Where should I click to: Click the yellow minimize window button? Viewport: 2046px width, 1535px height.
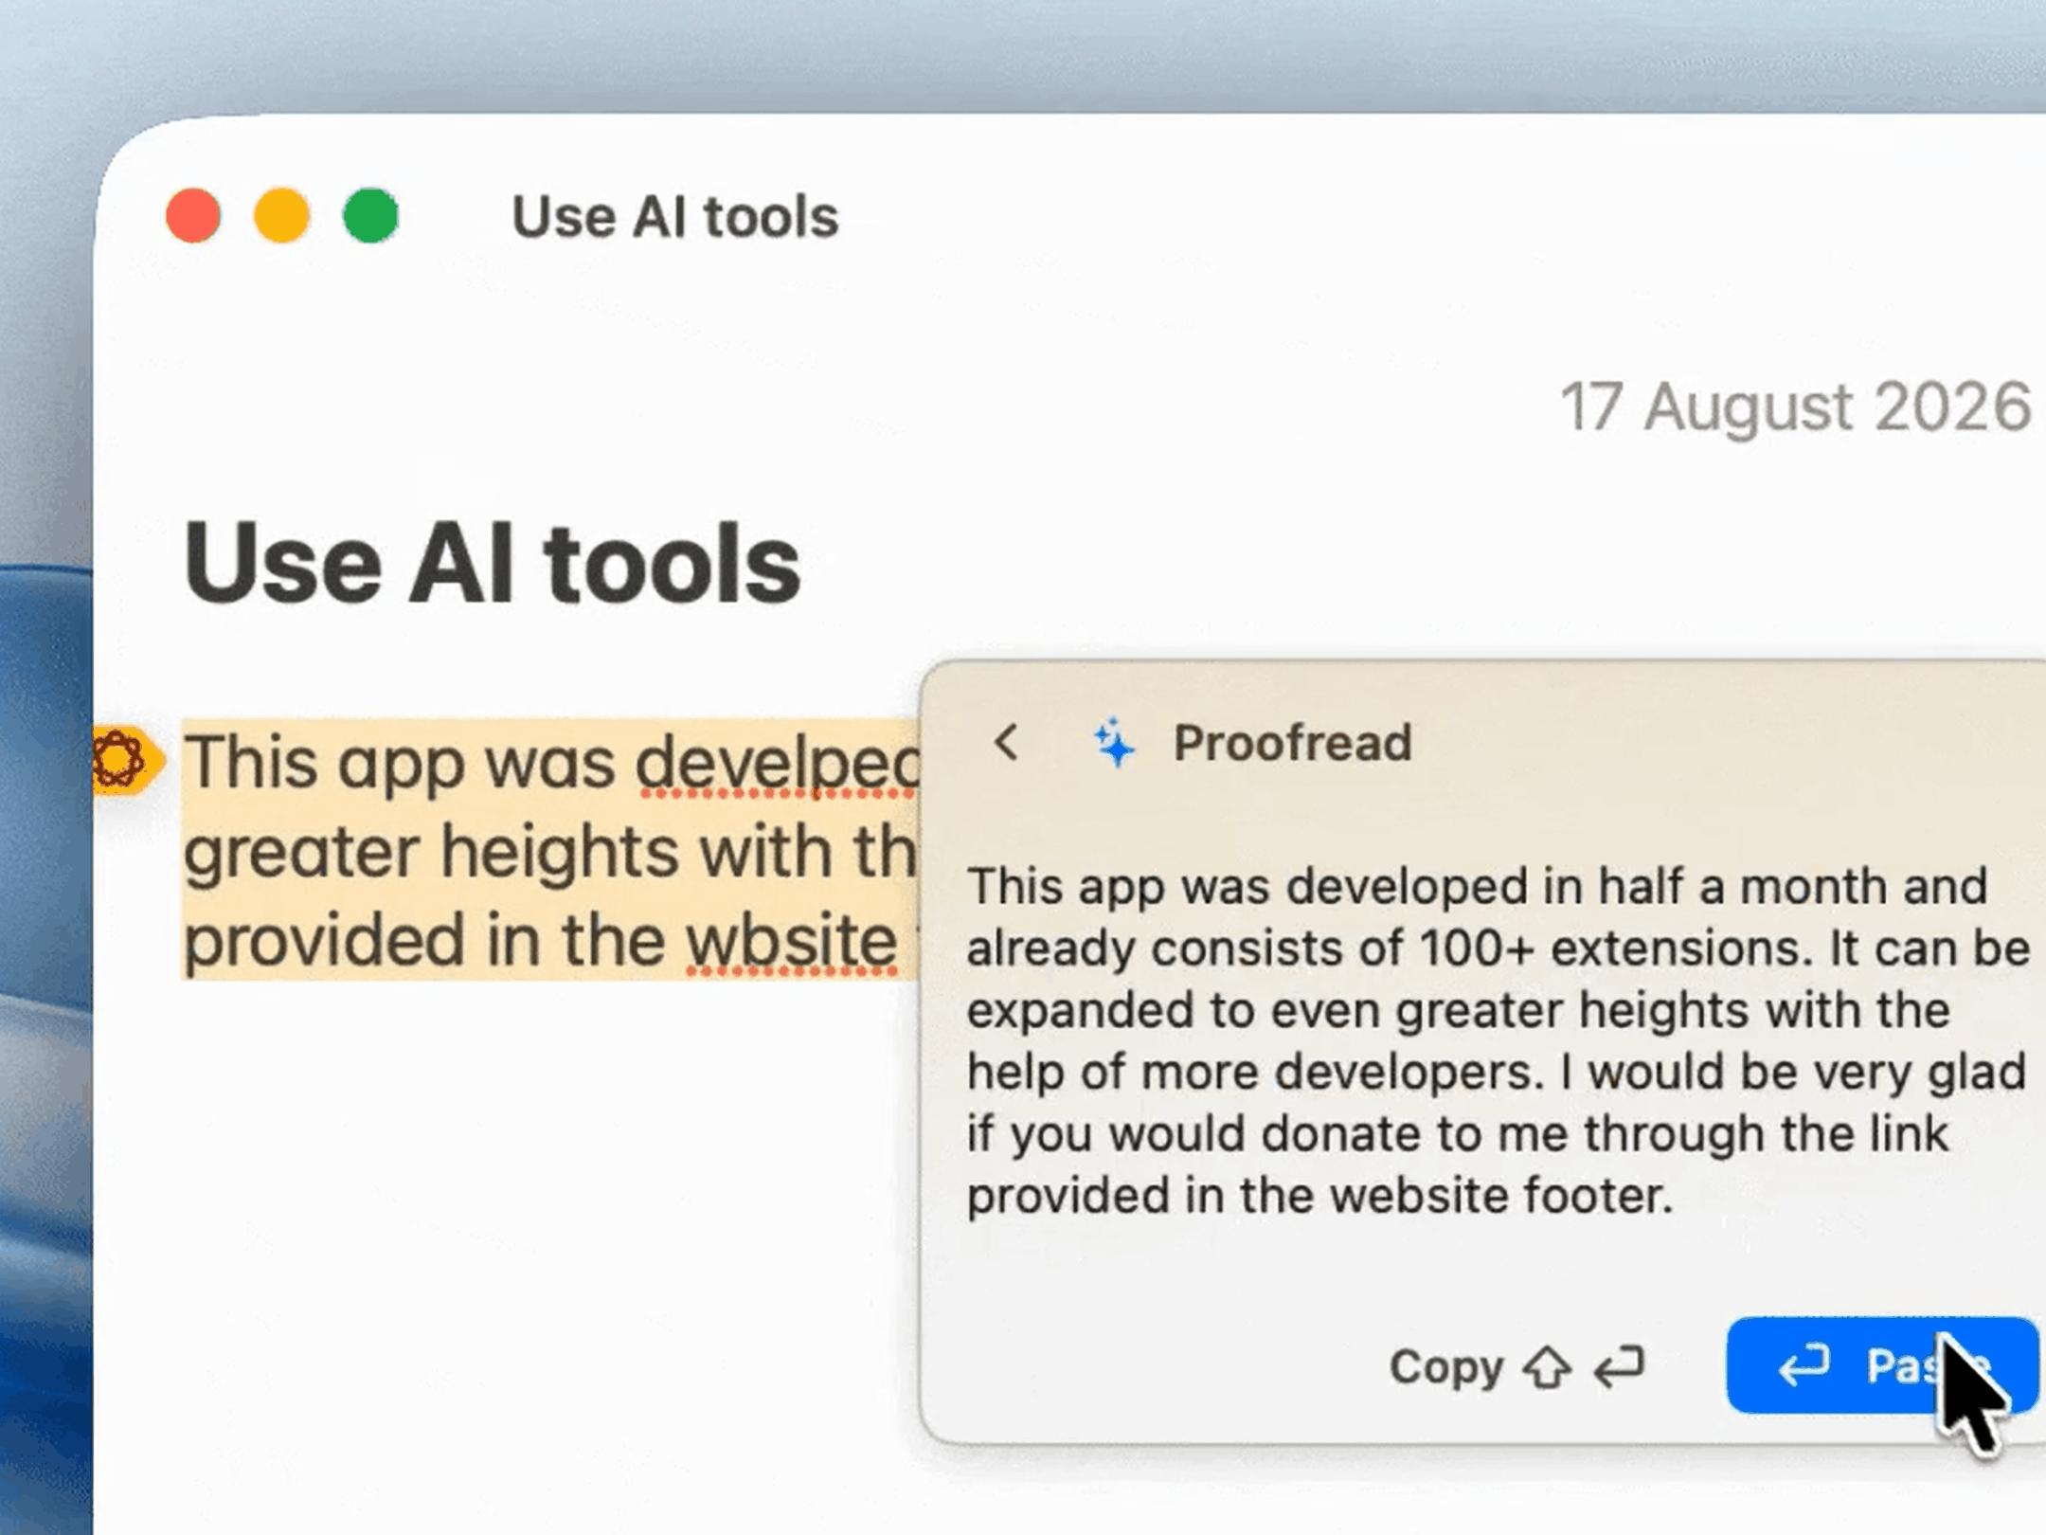281,216
